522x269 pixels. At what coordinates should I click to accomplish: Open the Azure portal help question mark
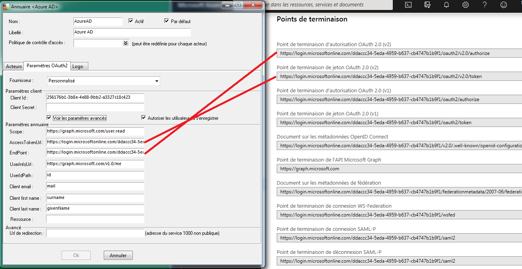[x=485, y=5]
